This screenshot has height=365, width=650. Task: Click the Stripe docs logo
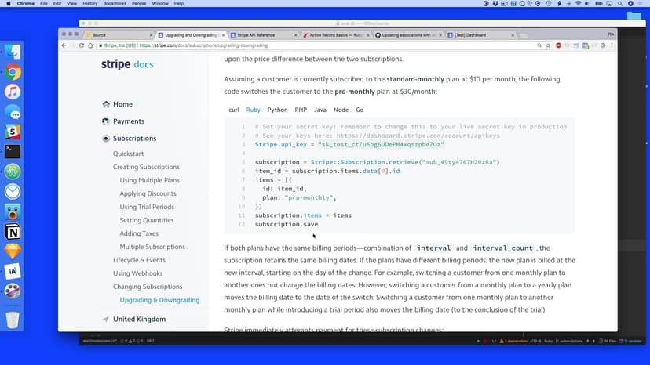pos(127,65)
